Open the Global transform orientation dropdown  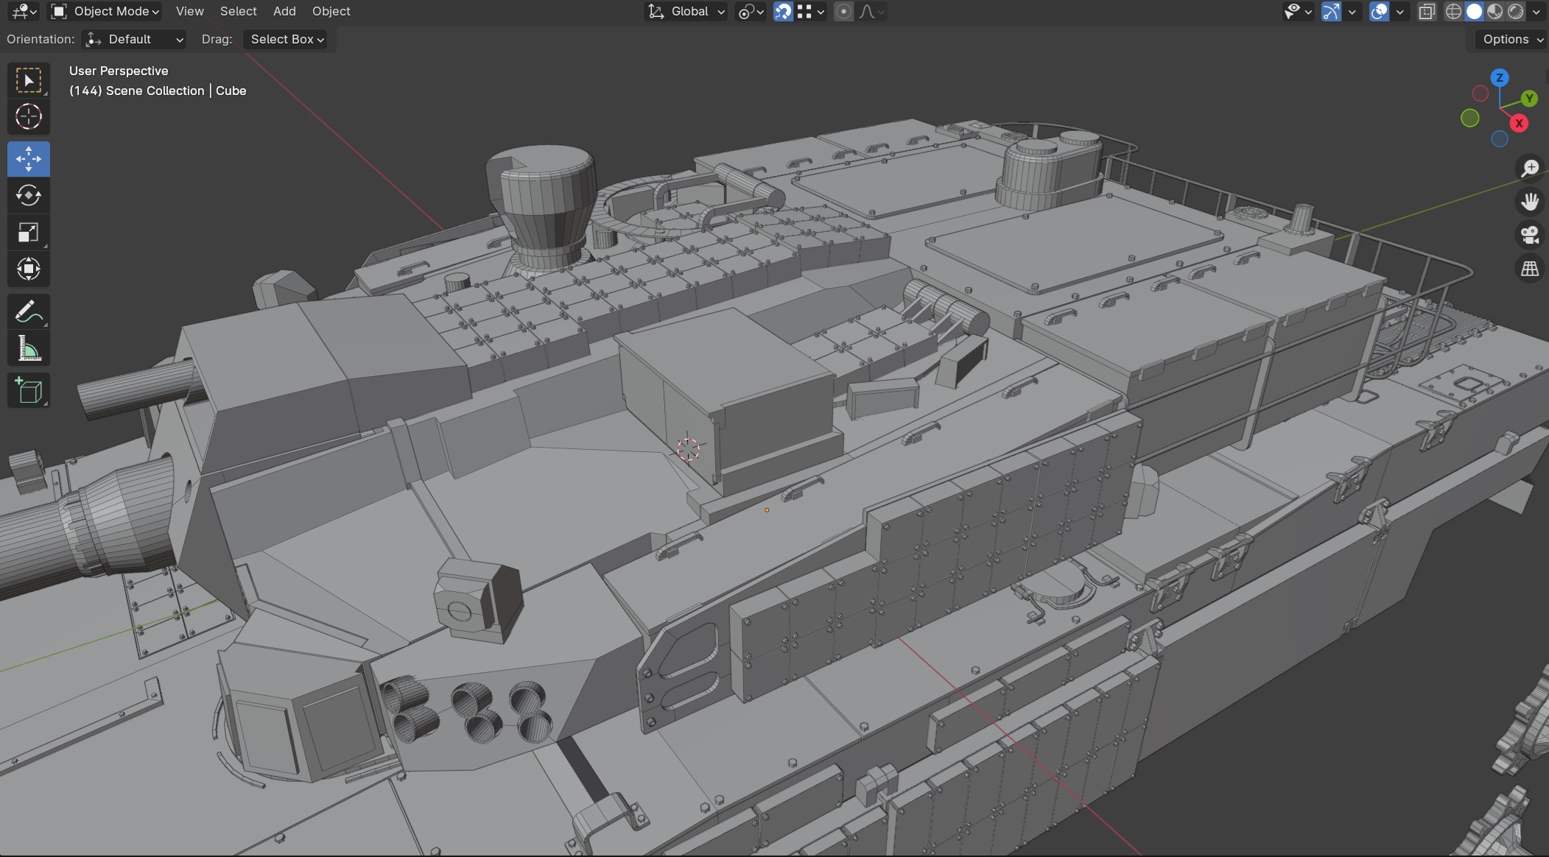click(686, 11)
